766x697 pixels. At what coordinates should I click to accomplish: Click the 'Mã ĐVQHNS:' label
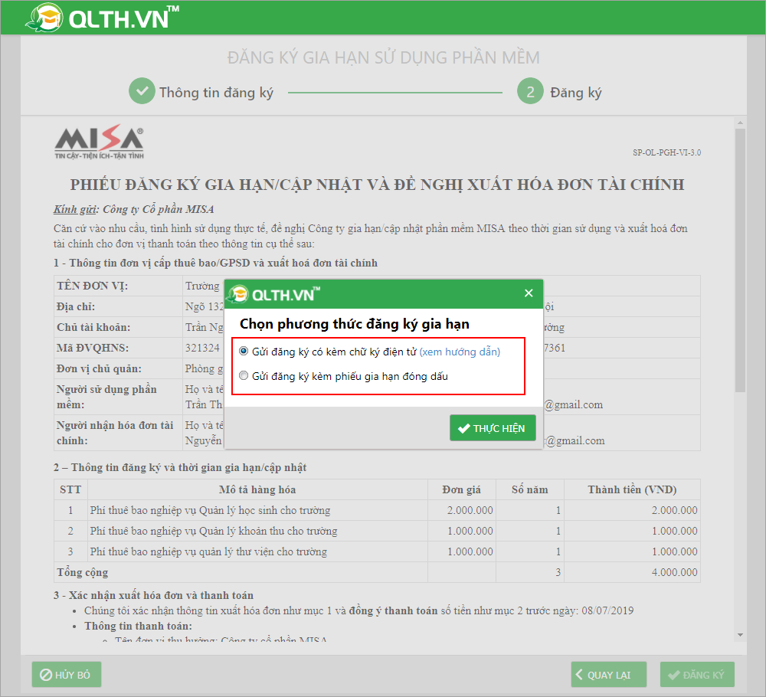[x=93, y=348]
